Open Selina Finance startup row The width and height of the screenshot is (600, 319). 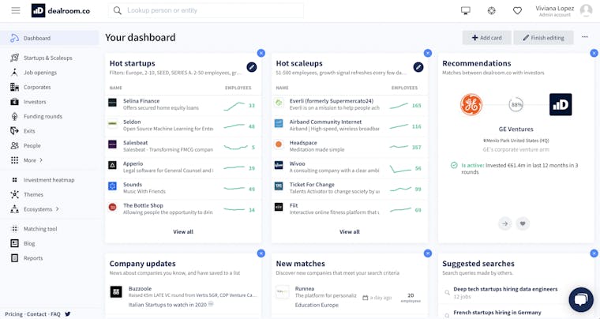183,104
